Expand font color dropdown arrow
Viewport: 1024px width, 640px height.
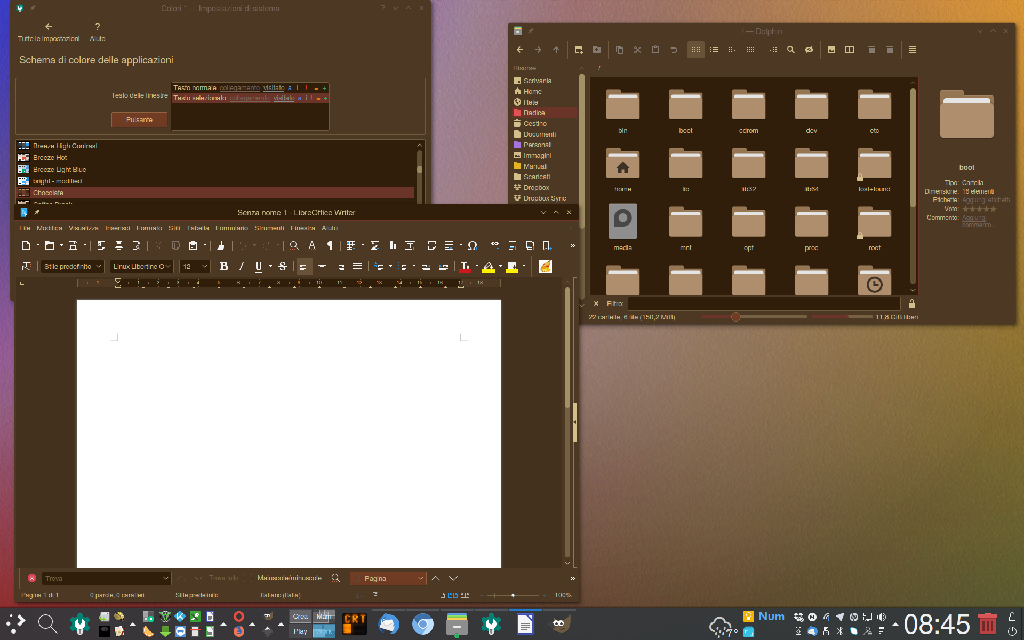477,266
